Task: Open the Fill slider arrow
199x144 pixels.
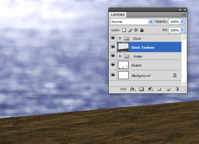Action: (x=183, y=30)
